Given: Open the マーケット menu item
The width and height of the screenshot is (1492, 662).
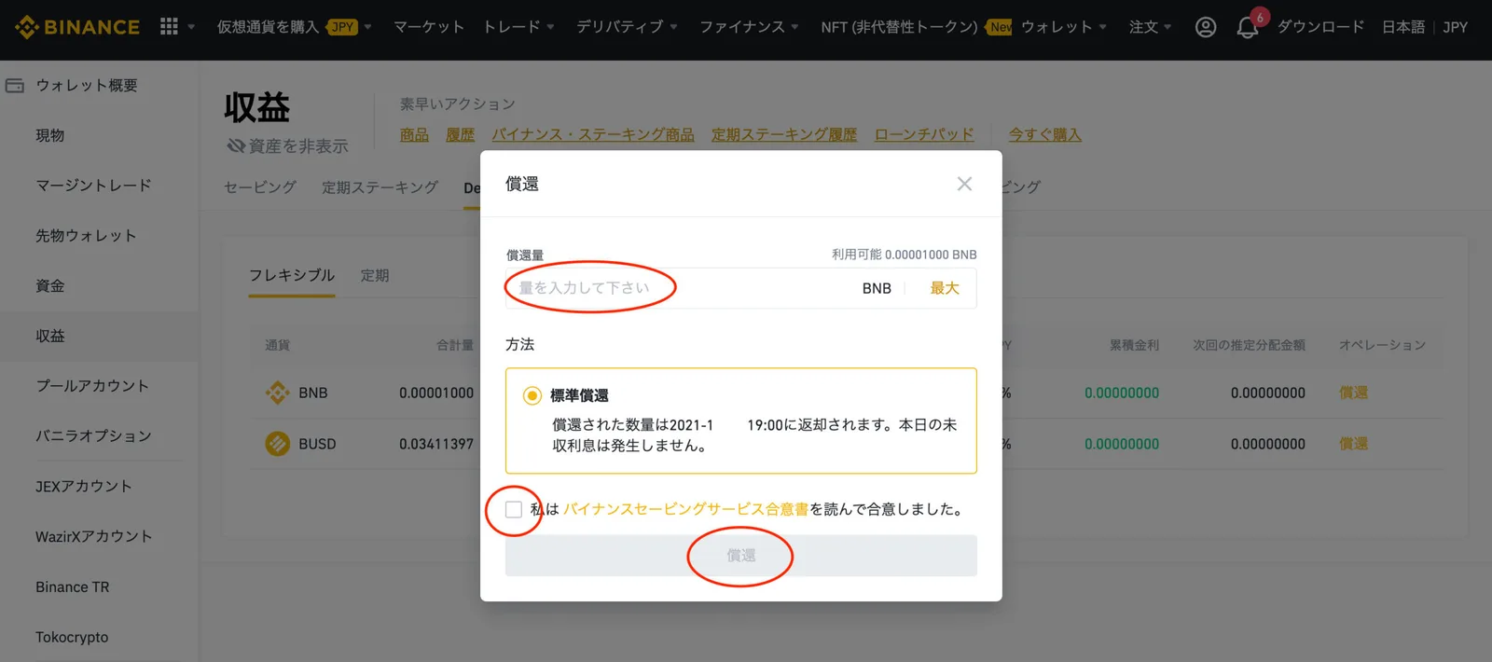Looking at the screenshot, I should (x=429, y=27).
